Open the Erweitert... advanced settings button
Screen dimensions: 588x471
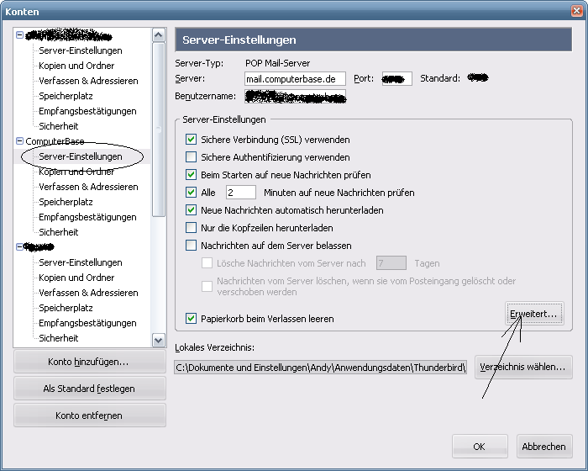534,314
